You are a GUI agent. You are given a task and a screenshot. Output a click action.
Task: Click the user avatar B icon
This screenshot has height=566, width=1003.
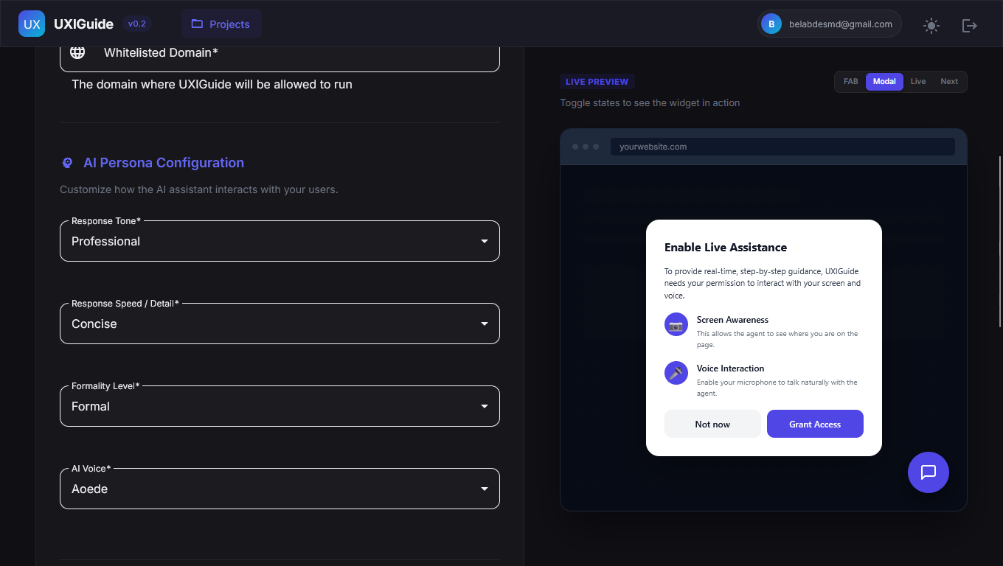(771, 24)
